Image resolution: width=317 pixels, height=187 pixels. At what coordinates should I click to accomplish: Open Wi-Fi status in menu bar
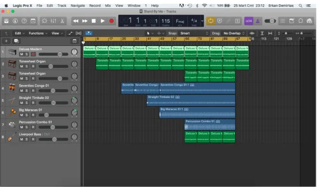(x=204, y=6)
